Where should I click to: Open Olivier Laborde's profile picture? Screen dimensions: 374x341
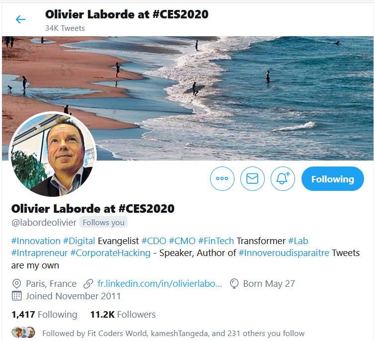pyautogui.click(x=53, y=155)
